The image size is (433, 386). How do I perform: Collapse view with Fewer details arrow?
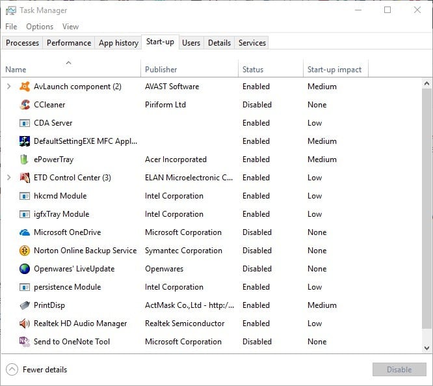pyautogui.click(x=12, y=370)
